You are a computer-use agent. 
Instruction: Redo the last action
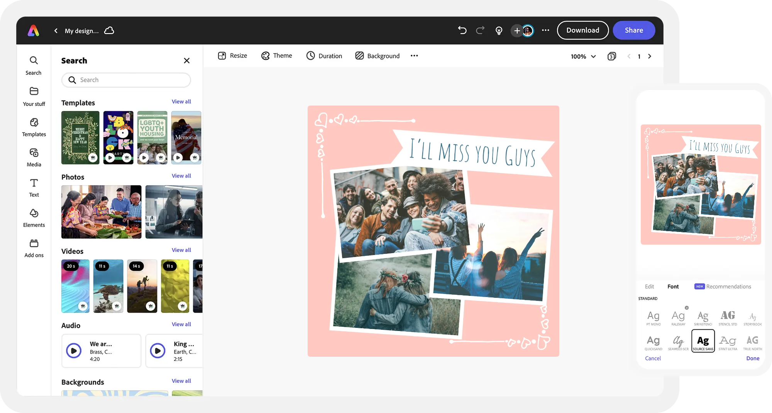point(480,30)
